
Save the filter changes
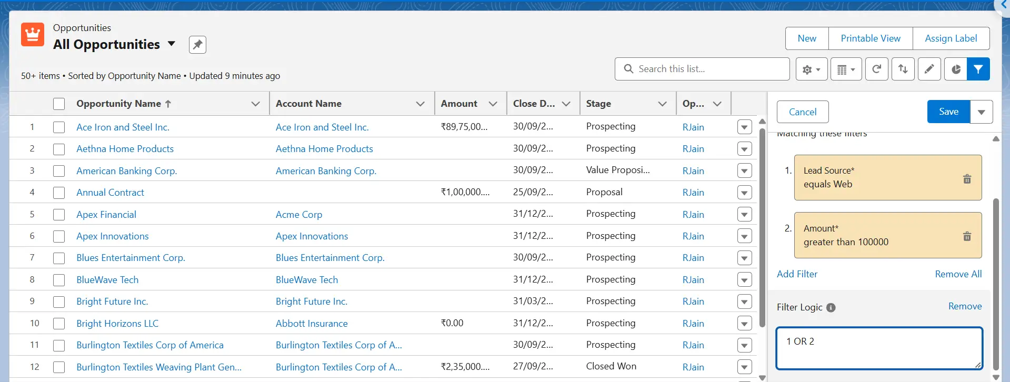click(x=948, y=112)
